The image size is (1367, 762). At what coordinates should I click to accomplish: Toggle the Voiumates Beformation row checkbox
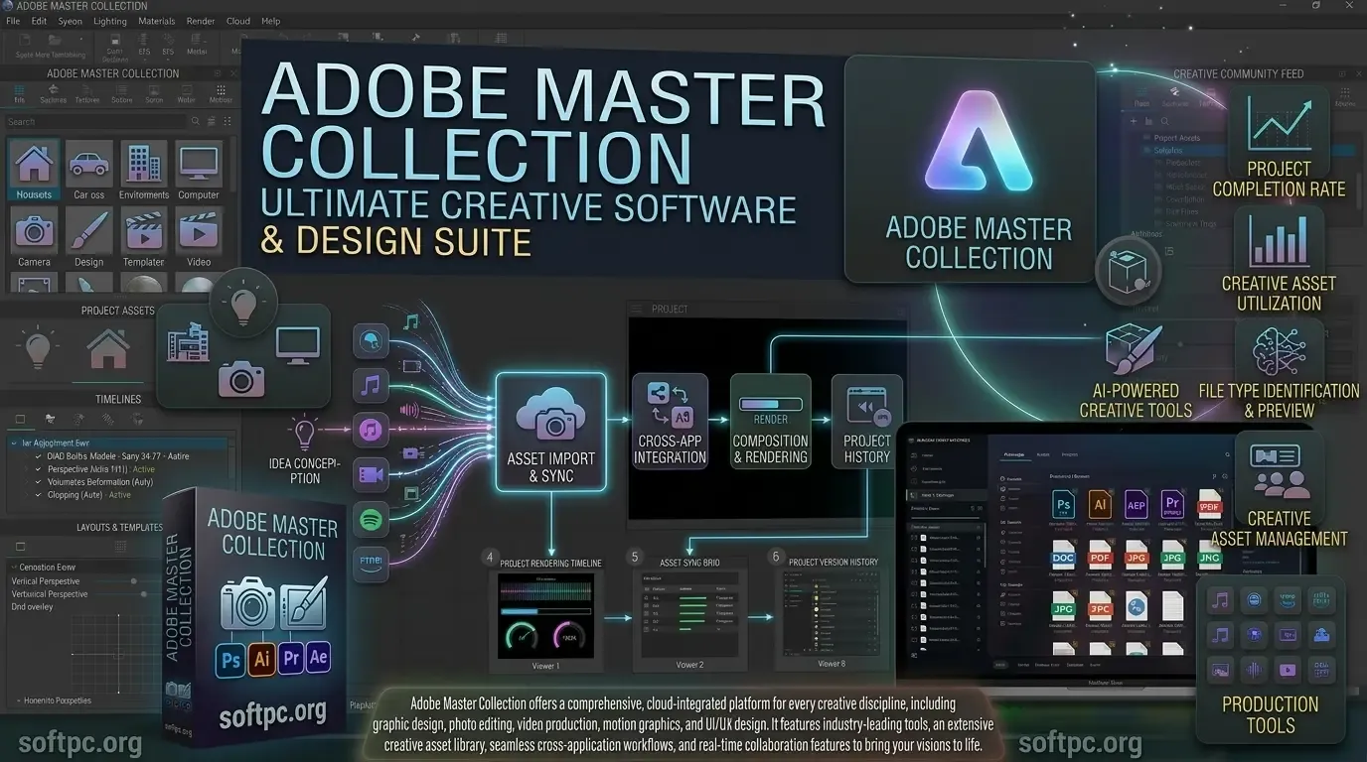coord(39,482)
